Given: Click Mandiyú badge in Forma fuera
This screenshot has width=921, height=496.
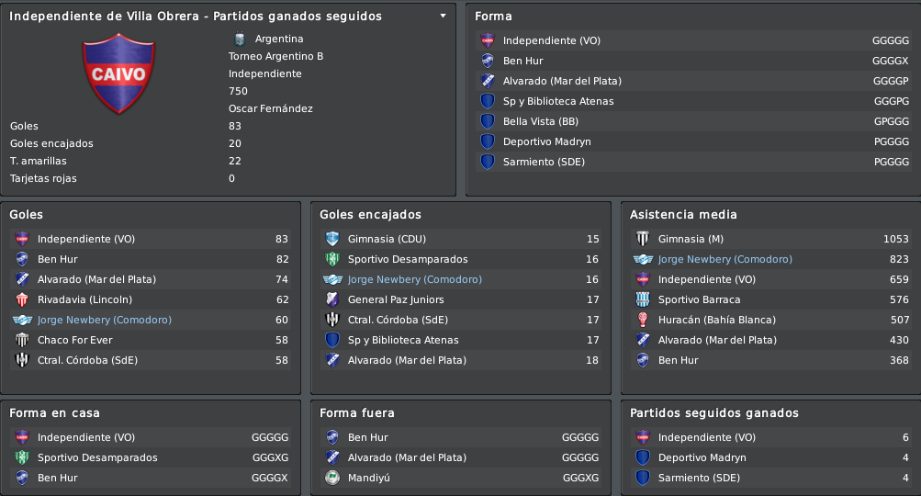Looking at the screenshot, I should (332, 478).
